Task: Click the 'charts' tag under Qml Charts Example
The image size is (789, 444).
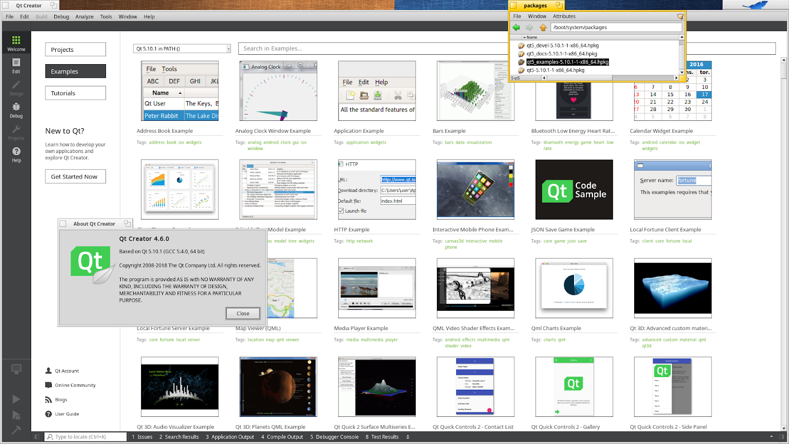Action: coord(549,339)
